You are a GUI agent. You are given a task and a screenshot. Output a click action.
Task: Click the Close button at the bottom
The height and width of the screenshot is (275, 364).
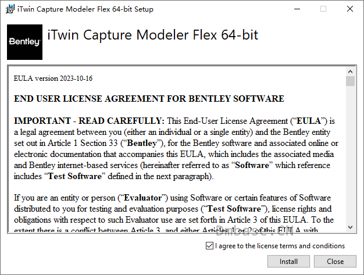[335, 261]
